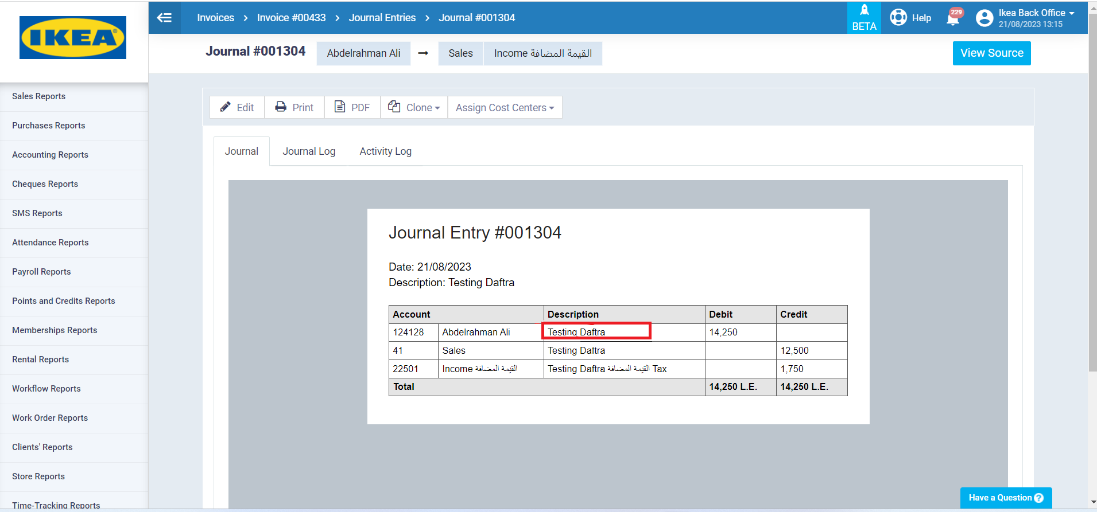
Task: Click the page vertical scrollbar
Action: tap(1092, 192)
